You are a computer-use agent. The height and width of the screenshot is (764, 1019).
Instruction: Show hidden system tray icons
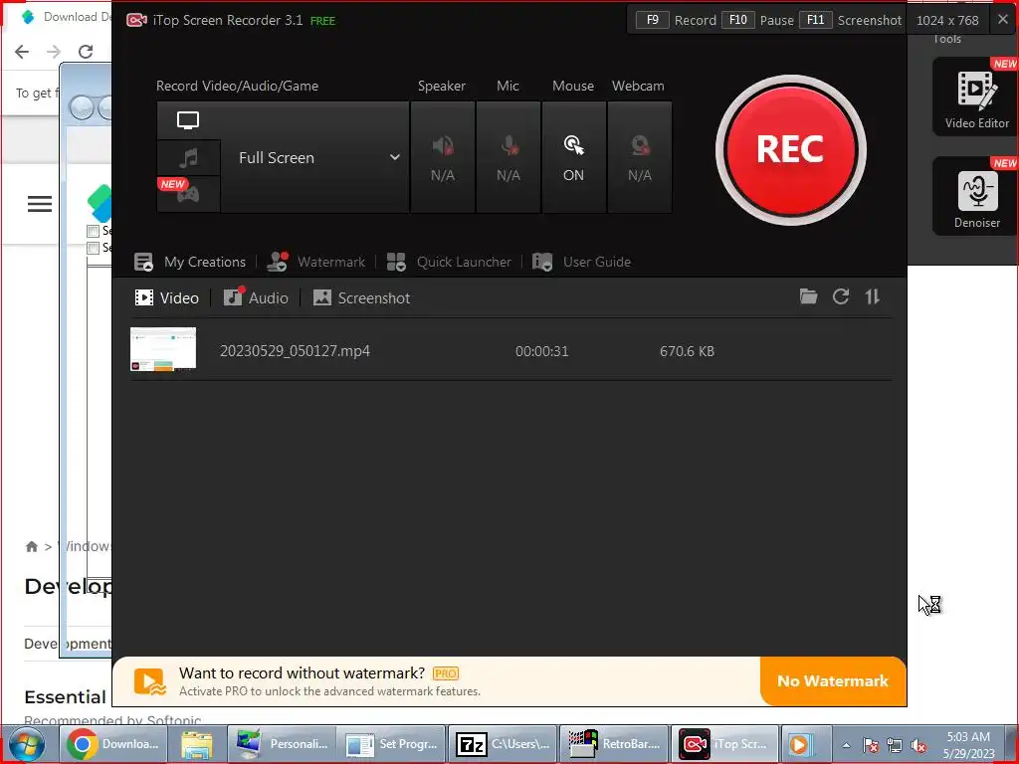846,745
